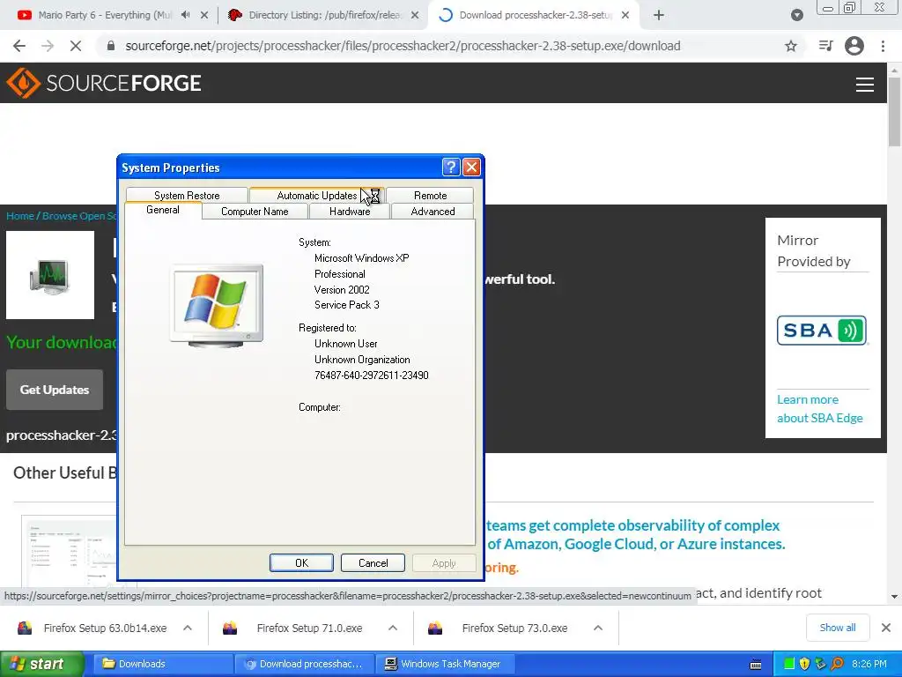
Task: Open the Home breadcrumb link
Action: [x=20, y=216]
